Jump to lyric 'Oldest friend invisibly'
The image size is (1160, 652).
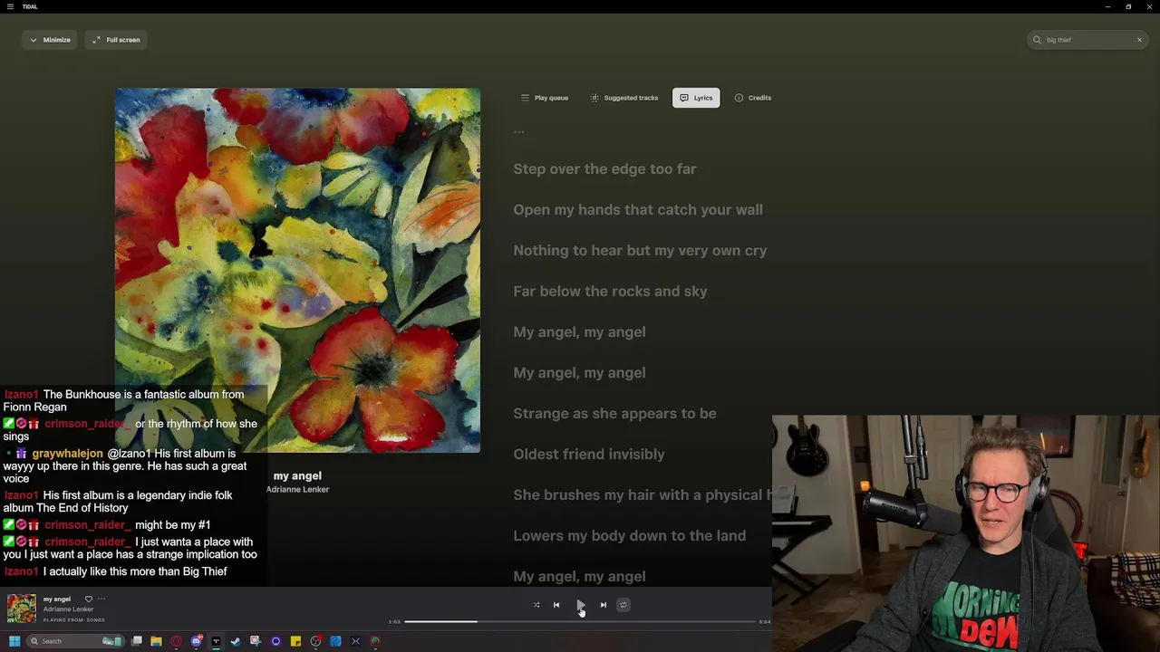tap(589, 455)
